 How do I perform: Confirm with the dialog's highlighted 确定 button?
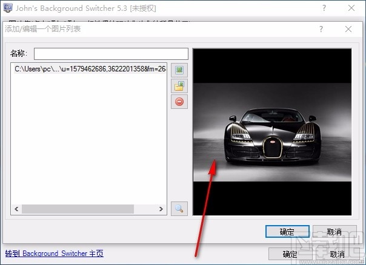287,232
